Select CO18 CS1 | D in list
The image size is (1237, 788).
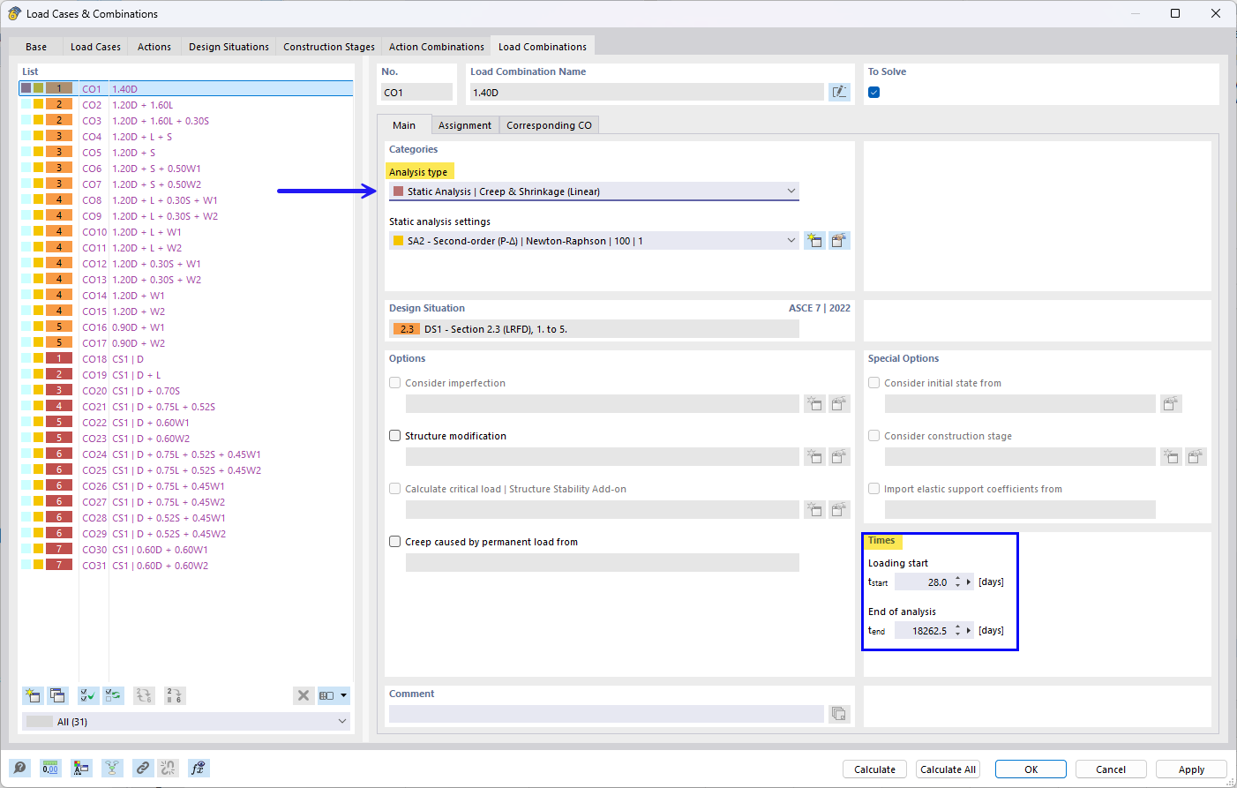tap(186, 359)
